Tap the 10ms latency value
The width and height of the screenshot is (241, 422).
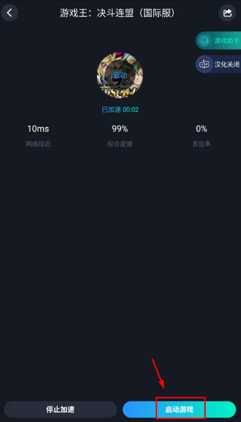coord(38,129)
